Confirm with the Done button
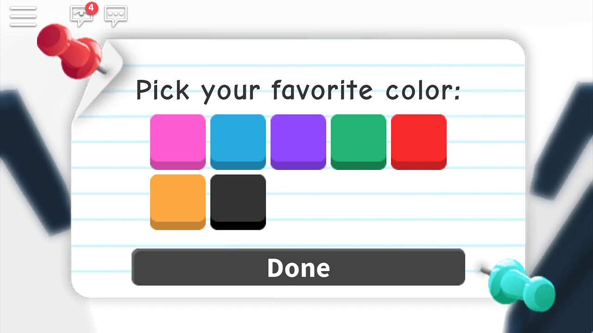 (x=298, y=267)
